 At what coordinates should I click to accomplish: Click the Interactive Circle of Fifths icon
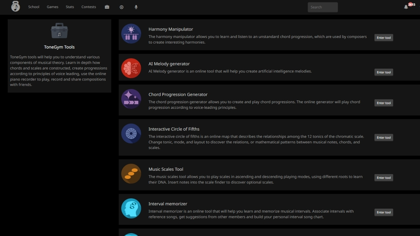[x=131, y=134]
